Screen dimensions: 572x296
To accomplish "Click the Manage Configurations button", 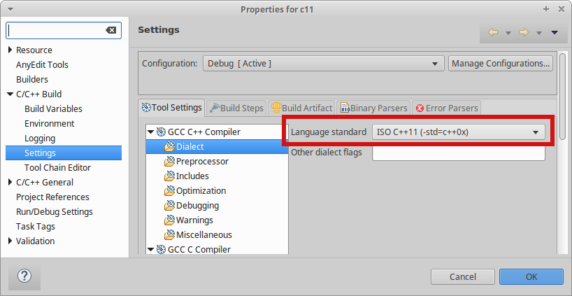I will [501, 64].
